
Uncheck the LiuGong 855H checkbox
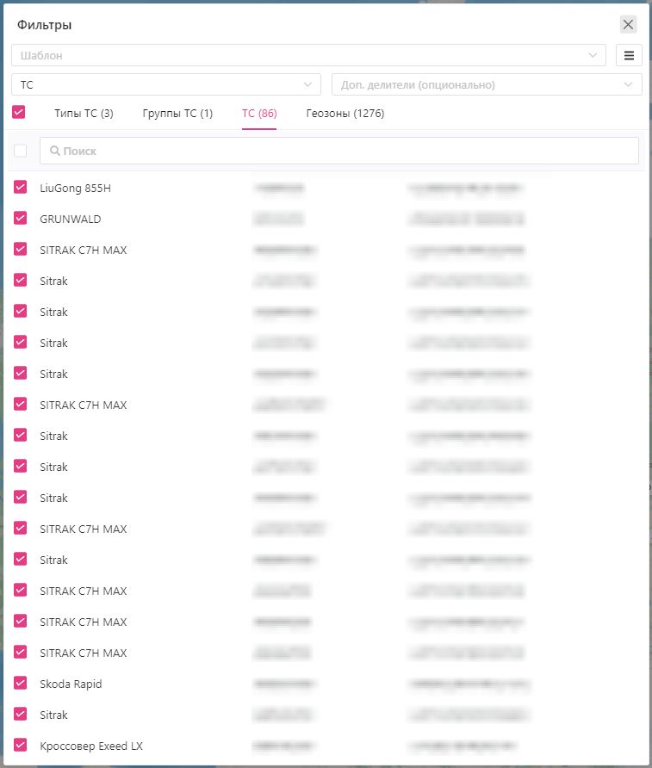[20, 187]
